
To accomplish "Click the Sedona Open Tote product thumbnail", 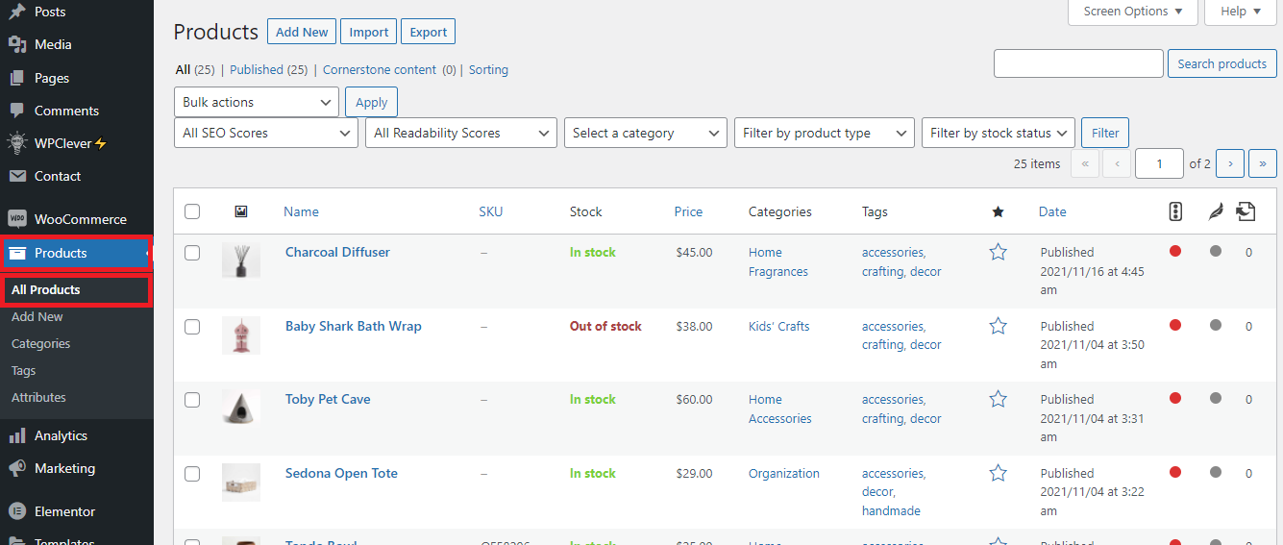I will pos(241,482).
